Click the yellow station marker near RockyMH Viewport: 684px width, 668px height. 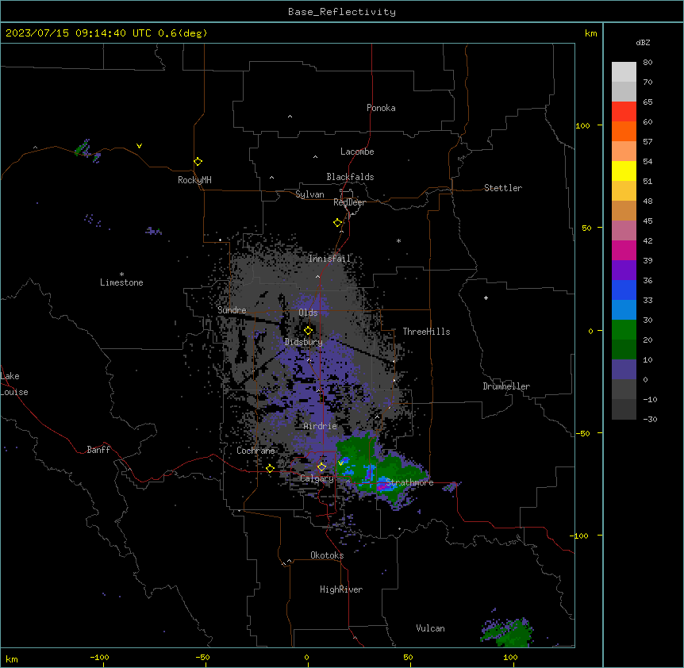tap(198, 162)
